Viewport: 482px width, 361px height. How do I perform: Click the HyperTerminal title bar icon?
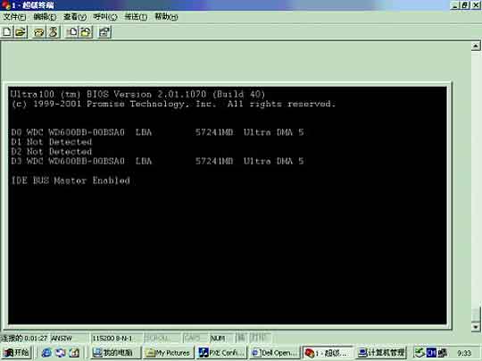click(5, 5)
